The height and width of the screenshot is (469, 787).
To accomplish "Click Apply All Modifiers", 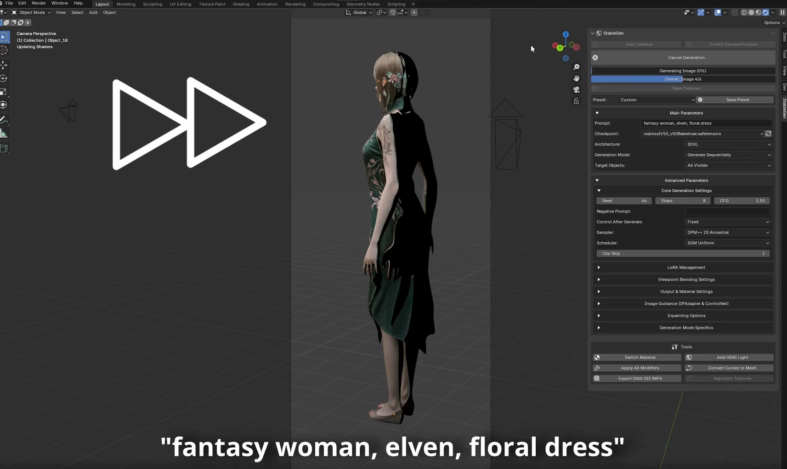I will [x=637, y=368].
